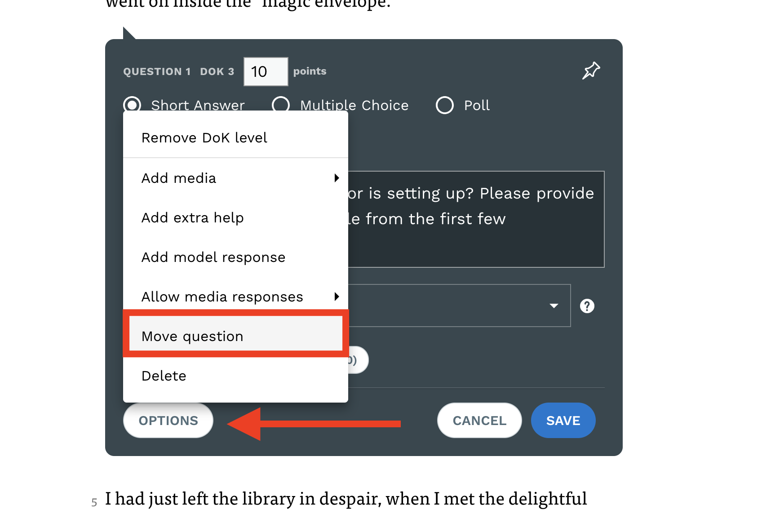This screenshot has width=762, height=514.
Task: Open the help question mark icon
Action: coord(587,306)
